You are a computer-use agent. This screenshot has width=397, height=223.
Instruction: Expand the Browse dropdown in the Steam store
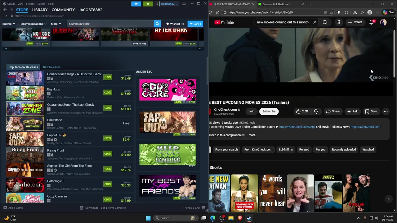click(x=9, y=24)
